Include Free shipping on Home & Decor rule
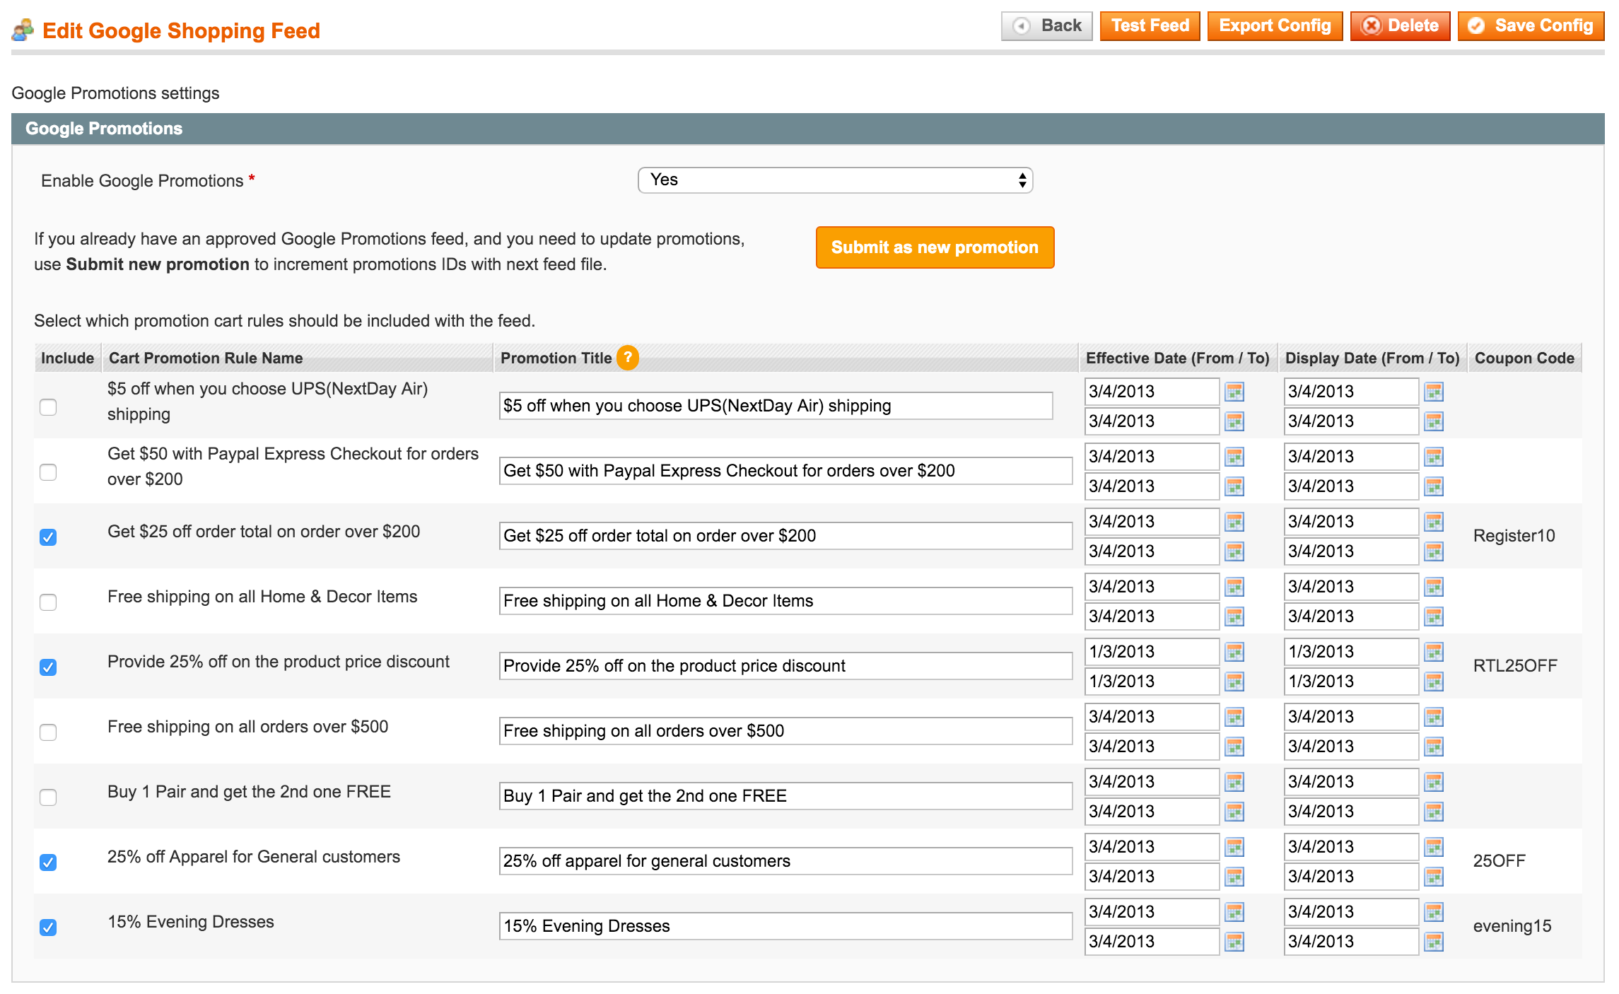Image resolution: width=1619 pixels, height=994 pixels. 48,602
